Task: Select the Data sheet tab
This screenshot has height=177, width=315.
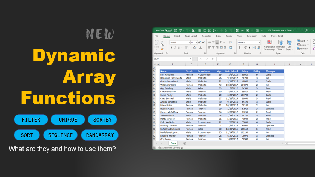Action: tap(173, 143)
